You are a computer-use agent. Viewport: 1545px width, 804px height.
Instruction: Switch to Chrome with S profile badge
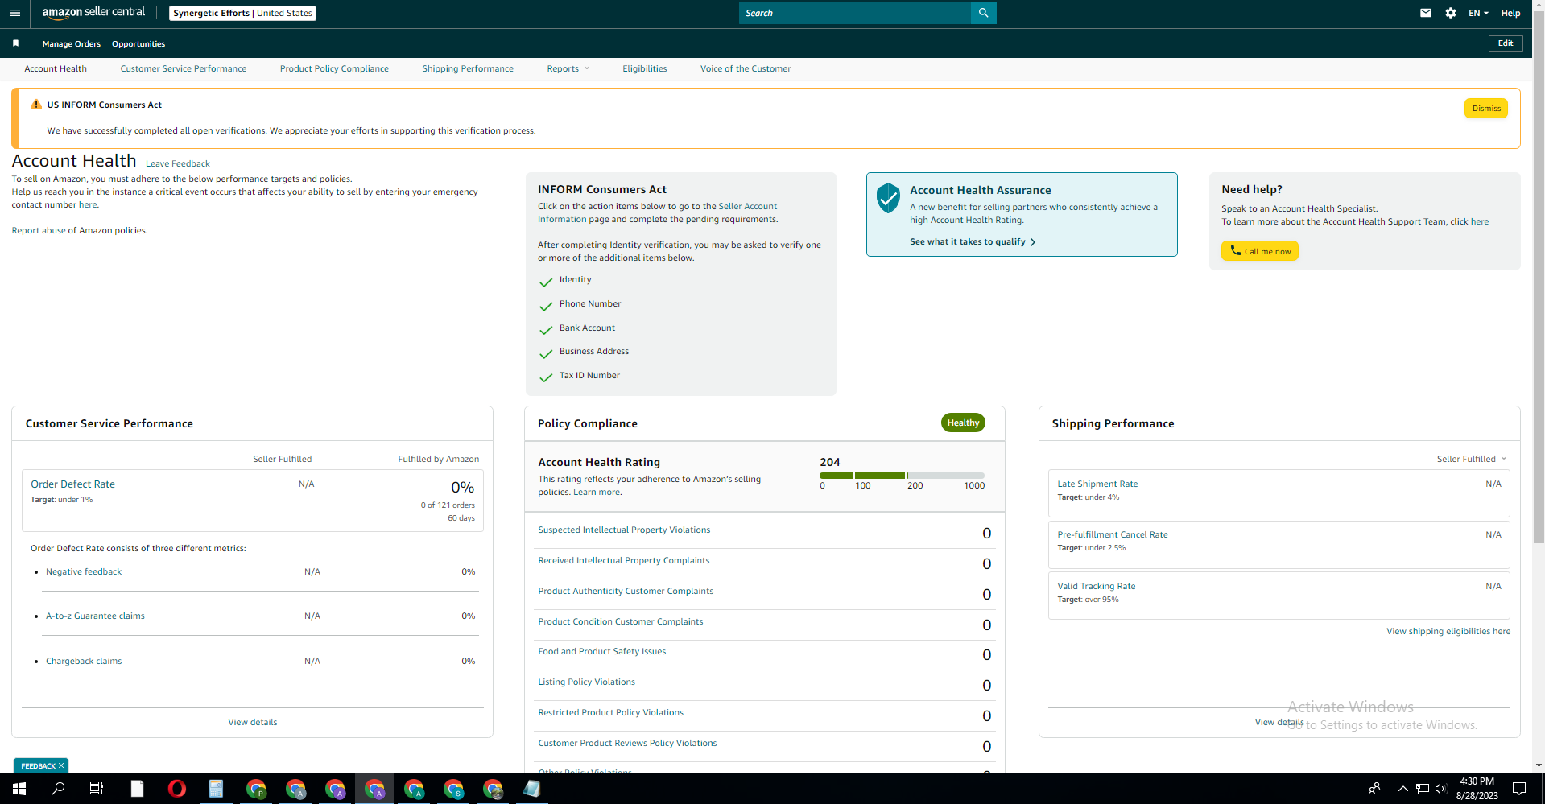click(454, 789)
